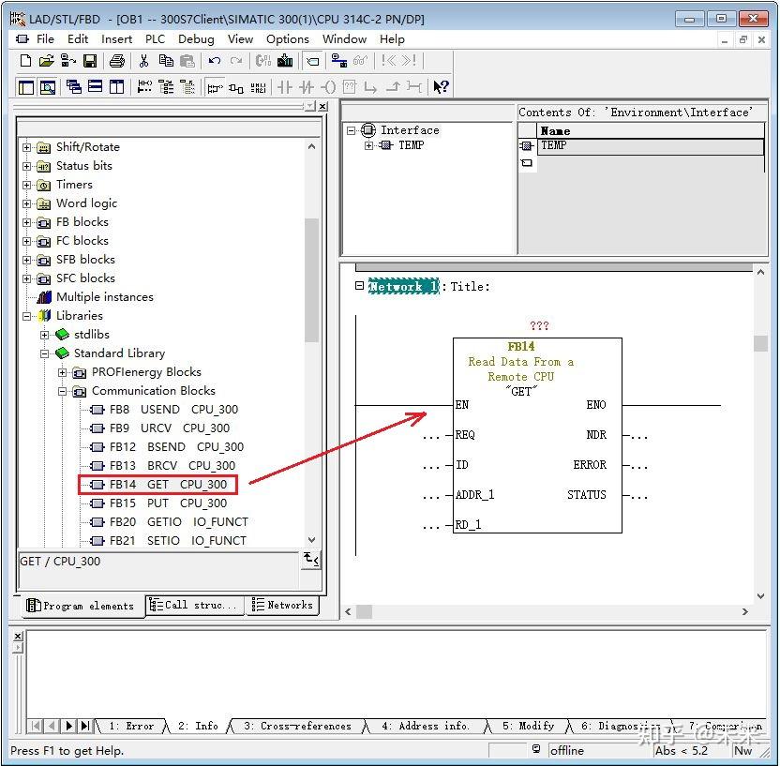Select FB14 GET CPU_300 block
780x766 pixels.
coord(168,485)
